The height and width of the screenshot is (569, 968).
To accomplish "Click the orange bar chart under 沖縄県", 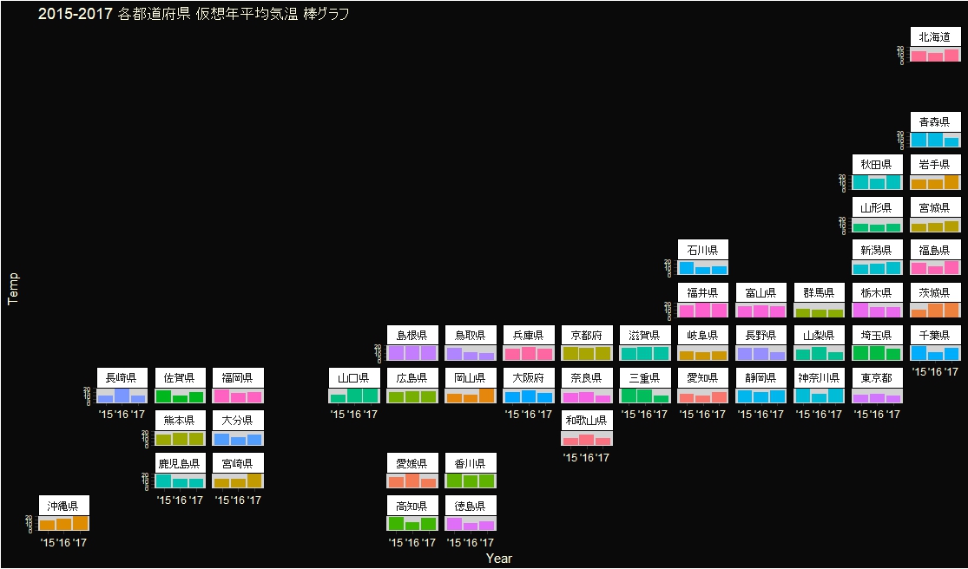I will coord(63,523).
